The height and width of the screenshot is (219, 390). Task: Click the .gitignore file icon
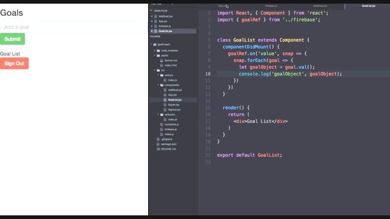click(x=158, y=139)
